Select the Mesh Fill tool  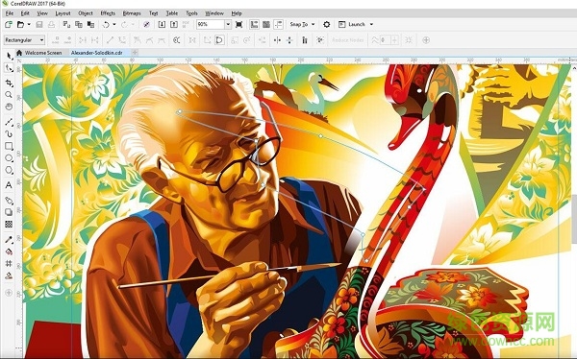9,263
